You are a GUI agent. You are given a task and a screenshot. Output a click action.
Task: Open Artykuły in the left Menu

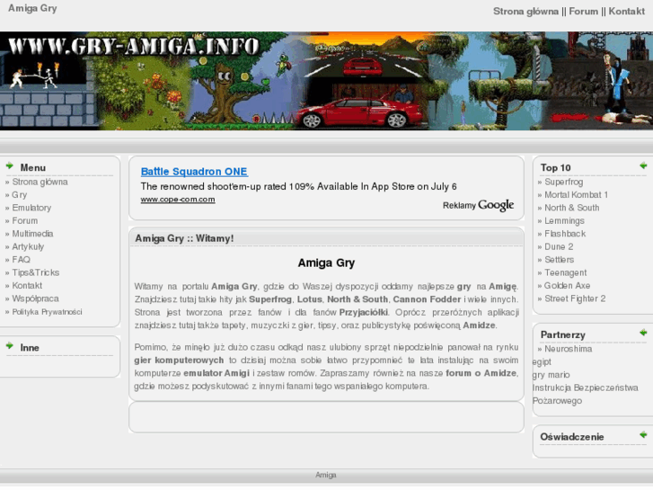click(x=28, y=246)
